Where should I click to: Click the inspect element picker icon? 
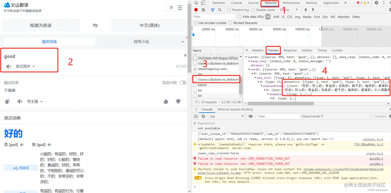pos(196,3)
